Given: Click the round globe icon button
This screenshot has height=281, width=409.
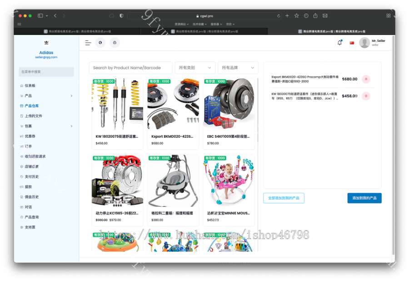Looking at the screenshot, I should pos(100,43).
